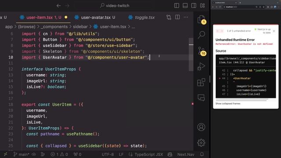Open Search view in activity bar
Image resolution: width=281 pixels, height=158 pixels.
[201, 35]
